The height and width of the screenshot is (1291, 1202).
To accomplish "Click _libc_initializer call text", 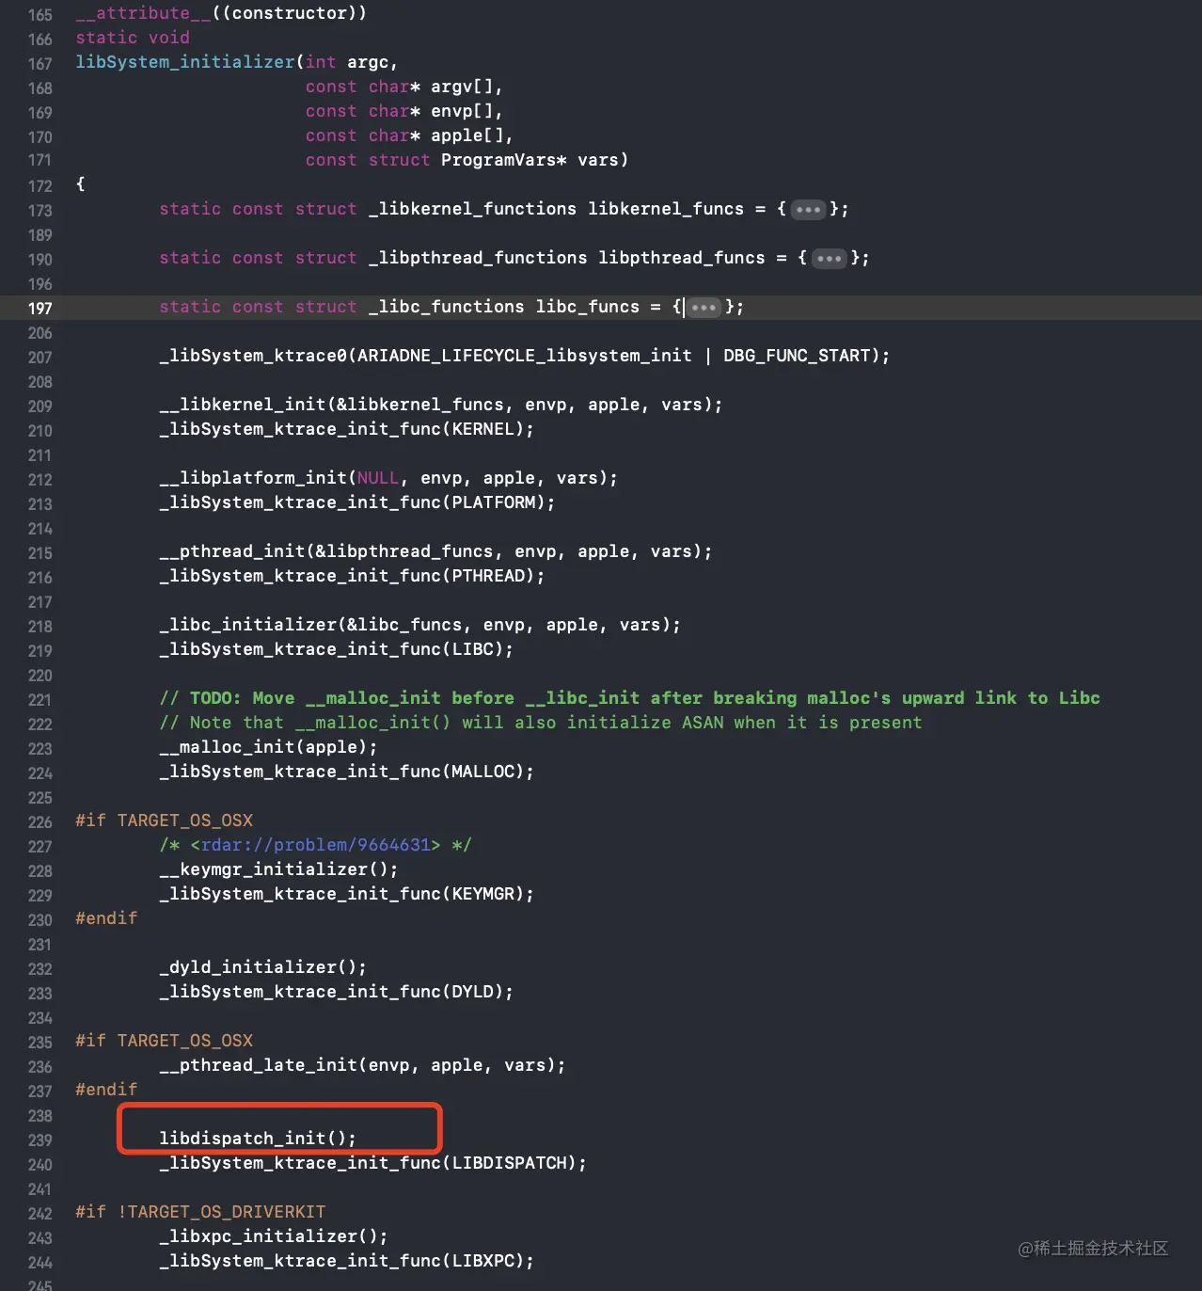I will (419, 625).
